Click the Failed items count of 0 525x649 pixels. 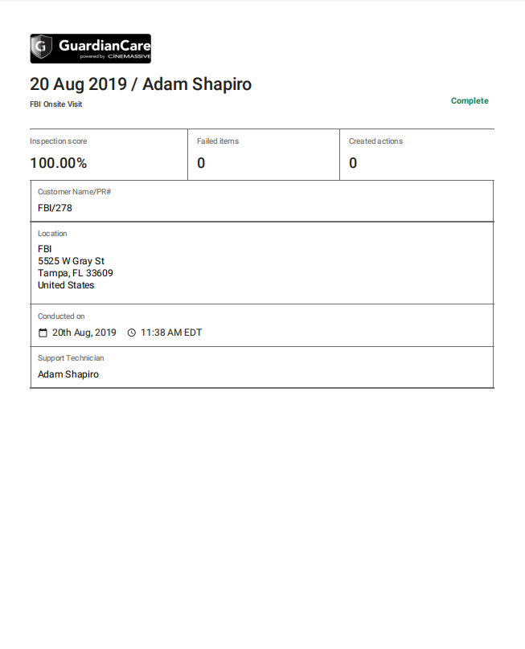click(201, 163)
